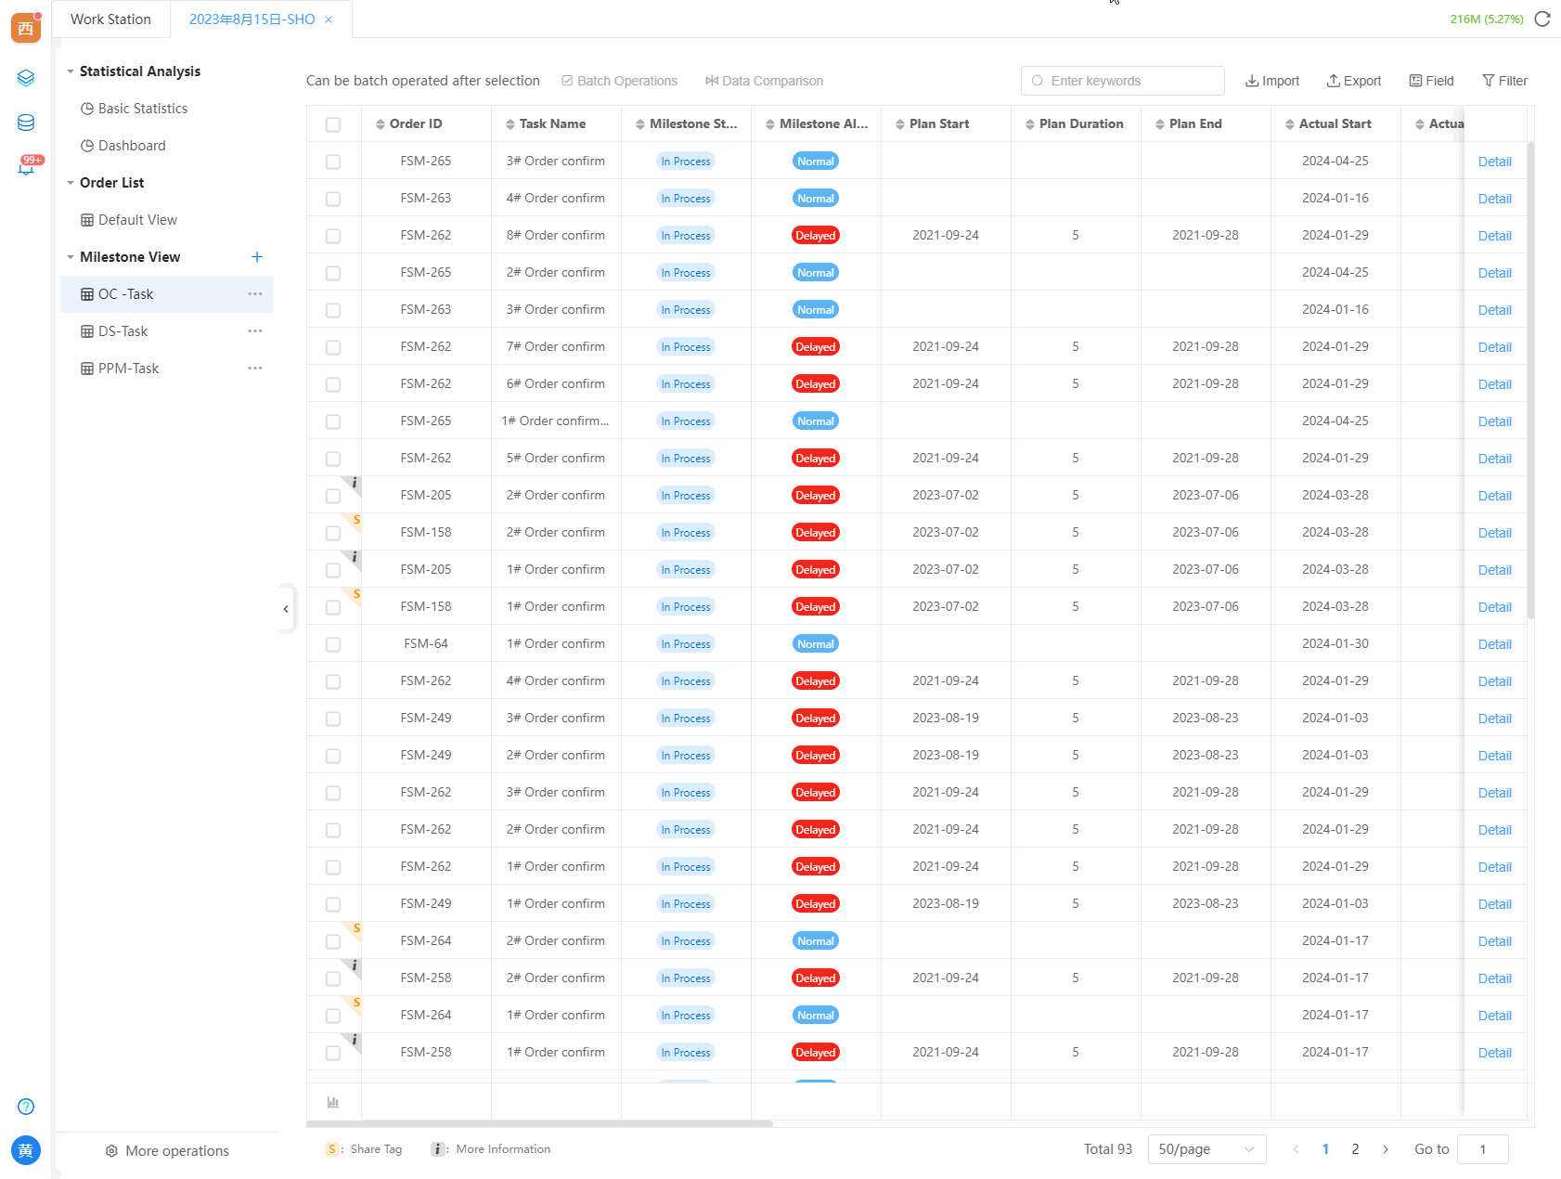1561x1179 pixels.
Task: Check the first FSM-265 3# Order confirm row
Action: [333, 162]
